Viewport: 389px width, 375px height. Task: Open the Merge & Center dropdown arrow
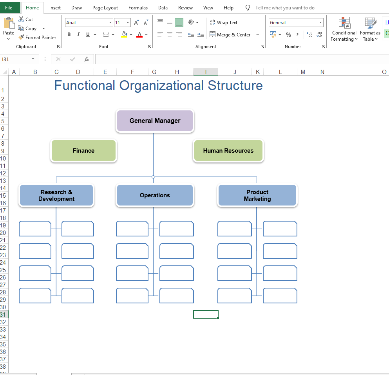click(x=257, y=35)
